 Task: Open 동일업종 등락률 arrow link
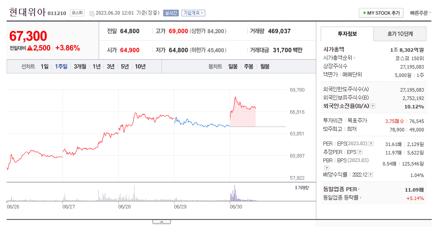click(x=361, y=197)
